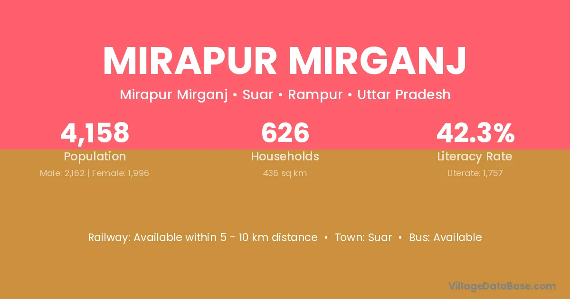Click the Literacy Rate label
570x299 pixels.
[x=475, y=157]
